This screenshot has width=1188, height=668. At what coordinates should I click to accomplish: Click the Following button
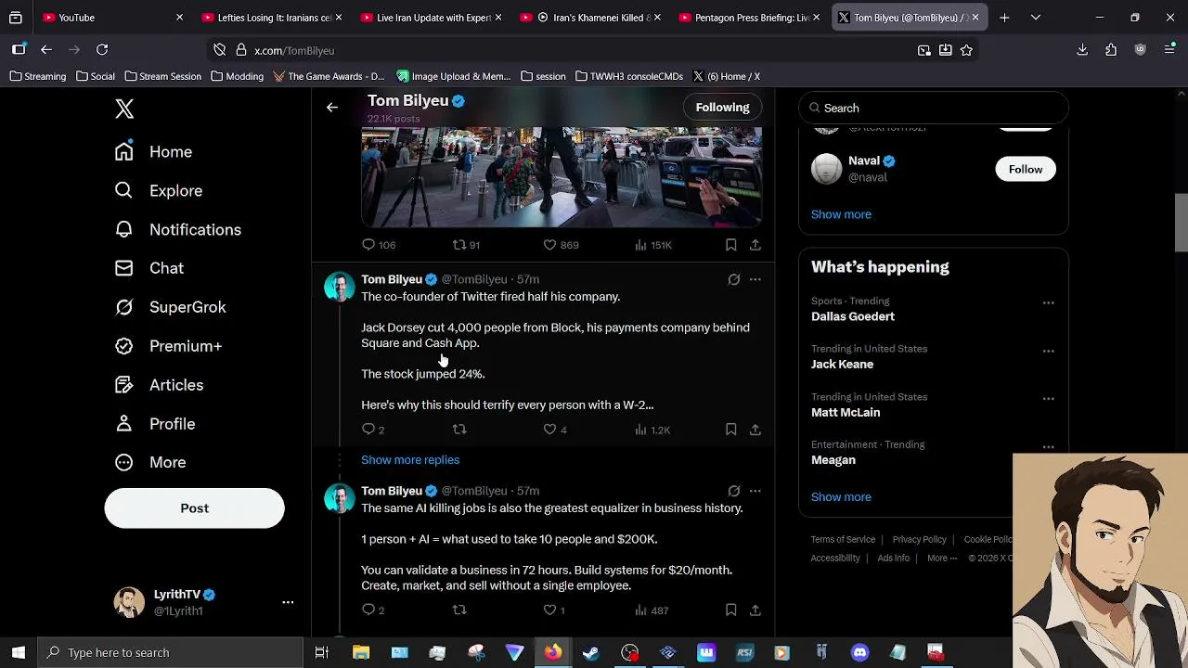(722, 108)
